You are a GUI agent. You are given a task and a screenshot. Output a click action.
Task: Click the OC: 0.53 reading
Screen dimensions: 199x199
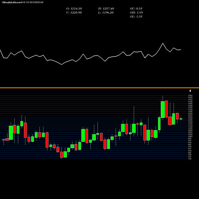tap(136, 9)
